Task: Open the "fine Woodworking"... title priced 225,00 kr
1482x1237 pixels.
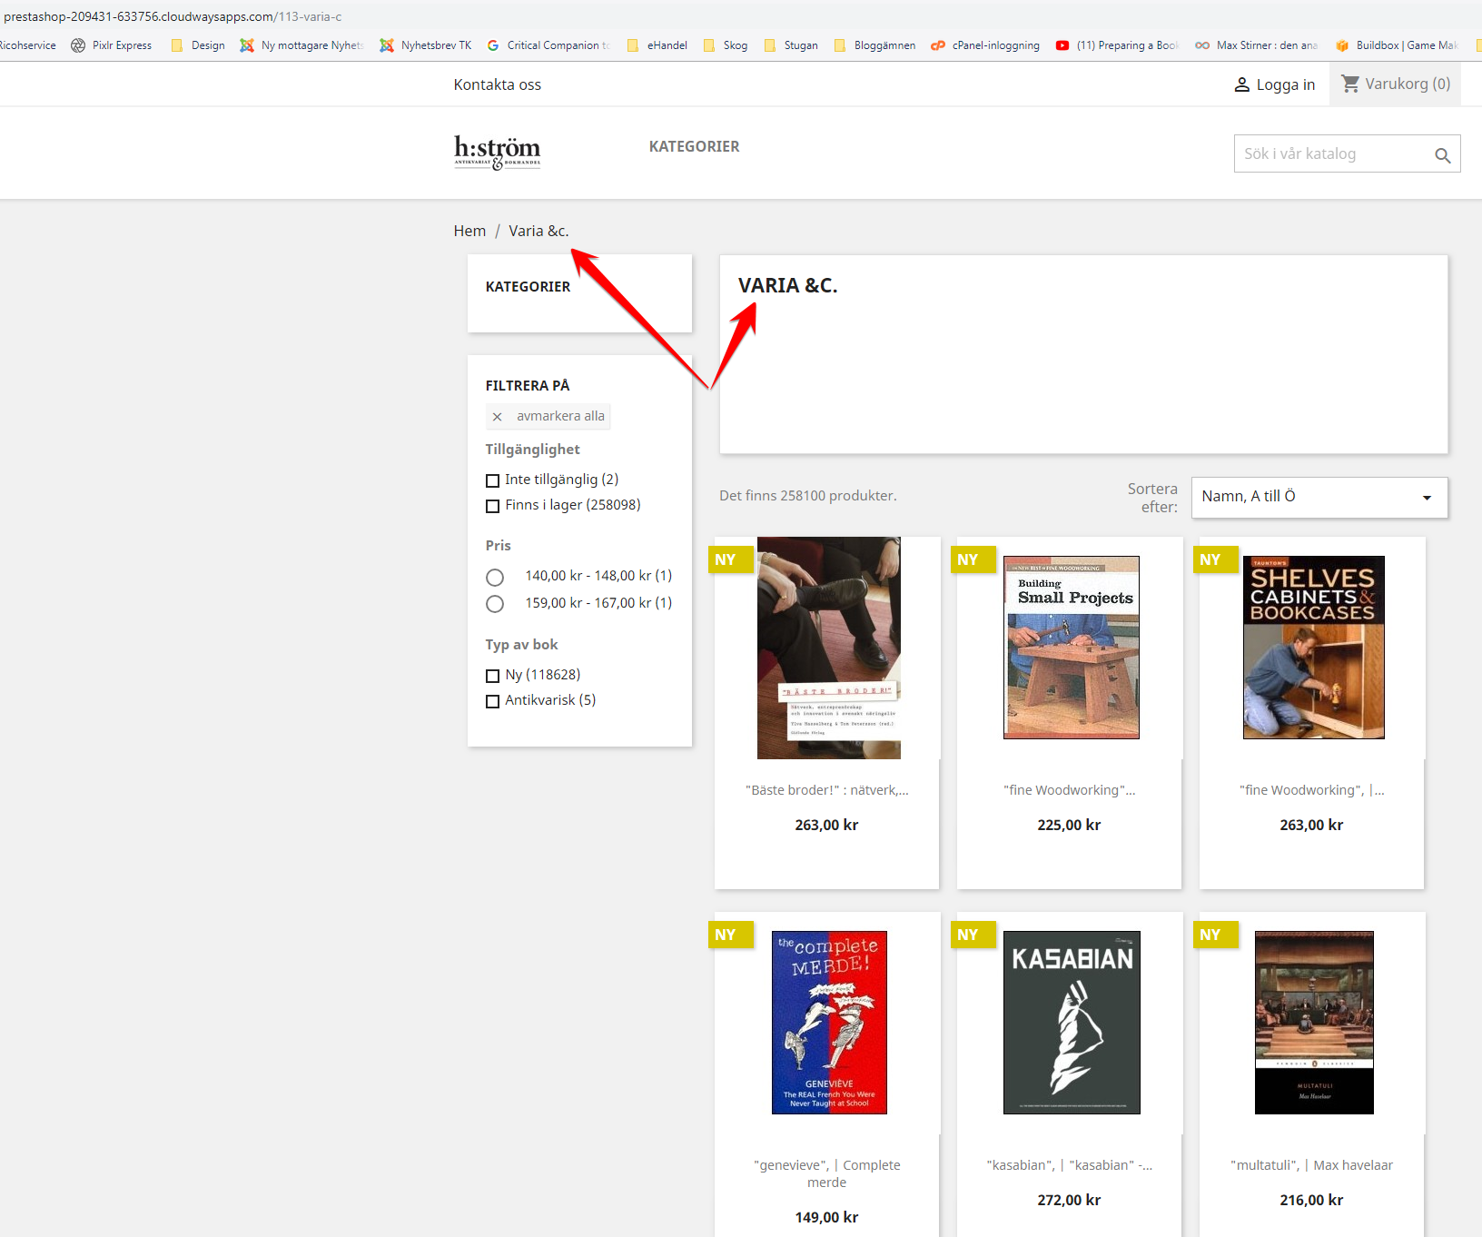Action: point(1070,790)
